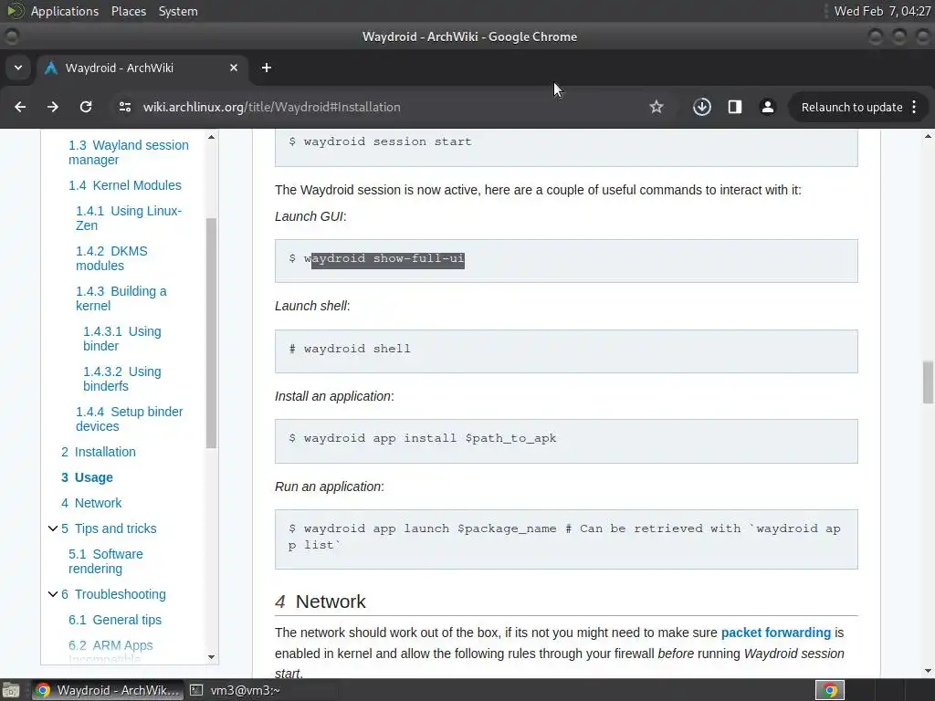Screen dimensions: 935x701
Task: Go to 1.4 Kernel Modules section
Action: point(124,185)
